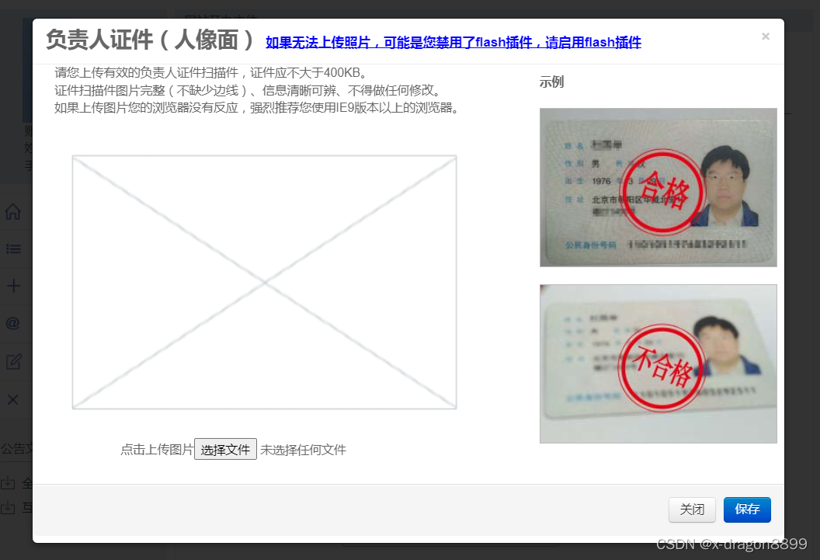
Task: Click the X icon in background sidebar
Action: tap(13, 399)
